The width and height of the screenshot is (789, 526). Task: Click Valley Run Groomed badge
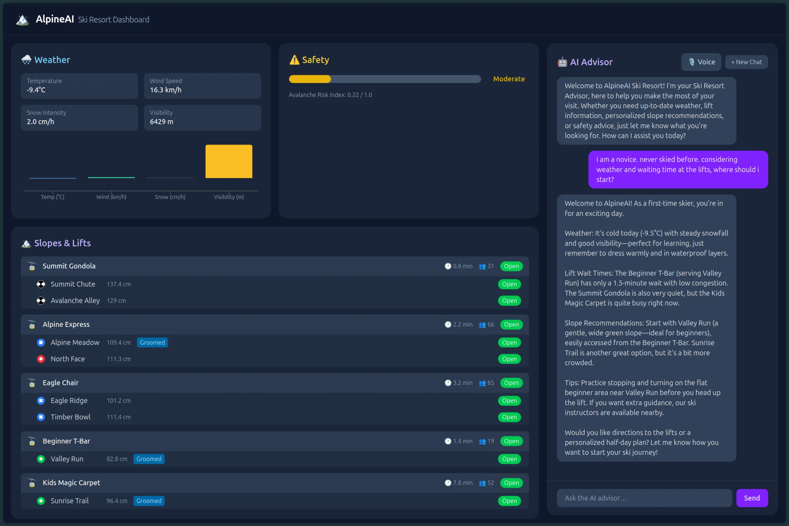[149, 459]
